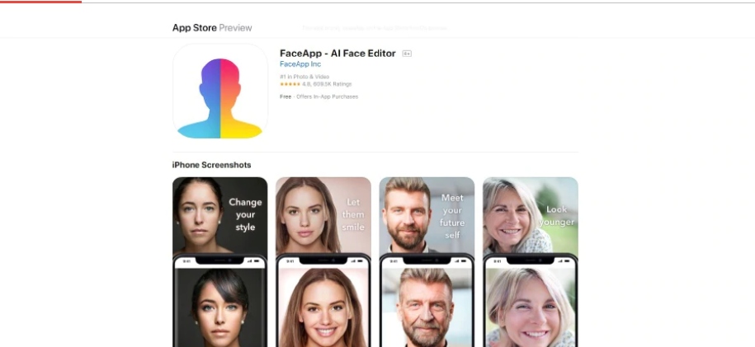This screenshot has width=755, height=347.
Task: Click '#1 in Photo & Video' ranking text
Action: coord(304,77)
